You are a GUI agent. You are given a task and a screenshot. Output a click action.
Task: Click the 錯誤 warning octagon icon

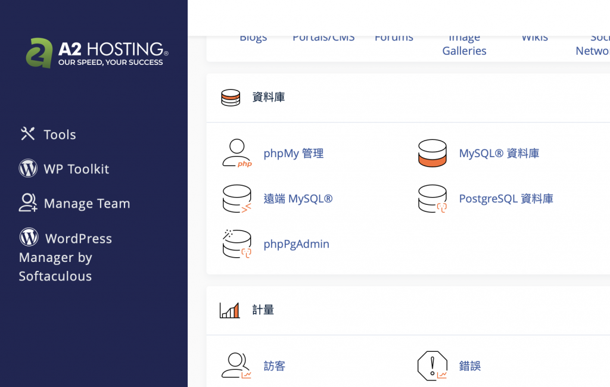pyautogui.click(x=432, y=366)
